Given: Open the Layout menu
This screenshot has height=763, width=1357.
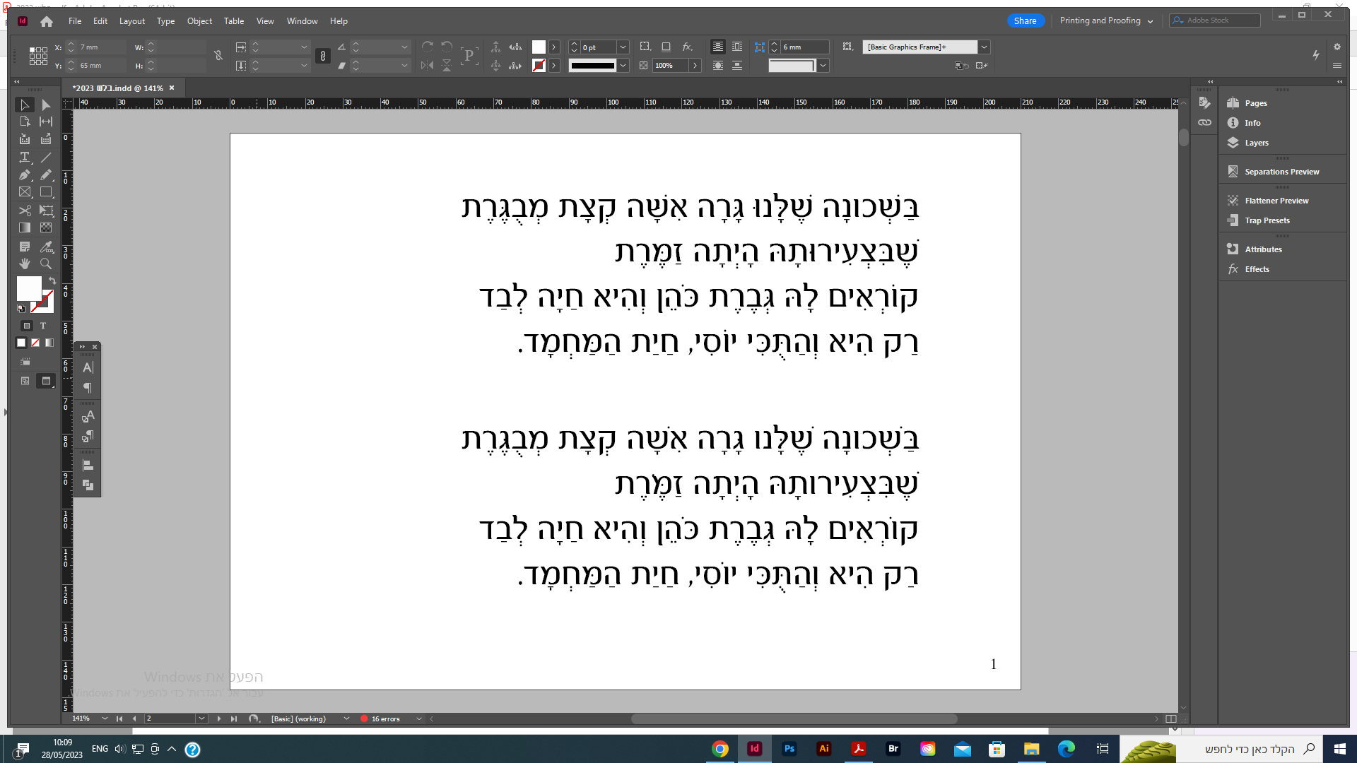Looking at the screenshot, I should point(131,21).
